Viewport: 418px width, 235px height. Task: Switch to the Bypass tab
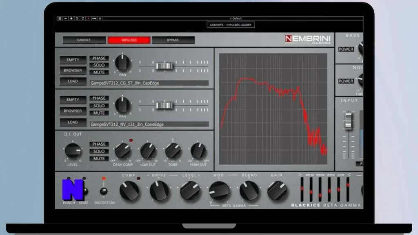pos(173,40)
